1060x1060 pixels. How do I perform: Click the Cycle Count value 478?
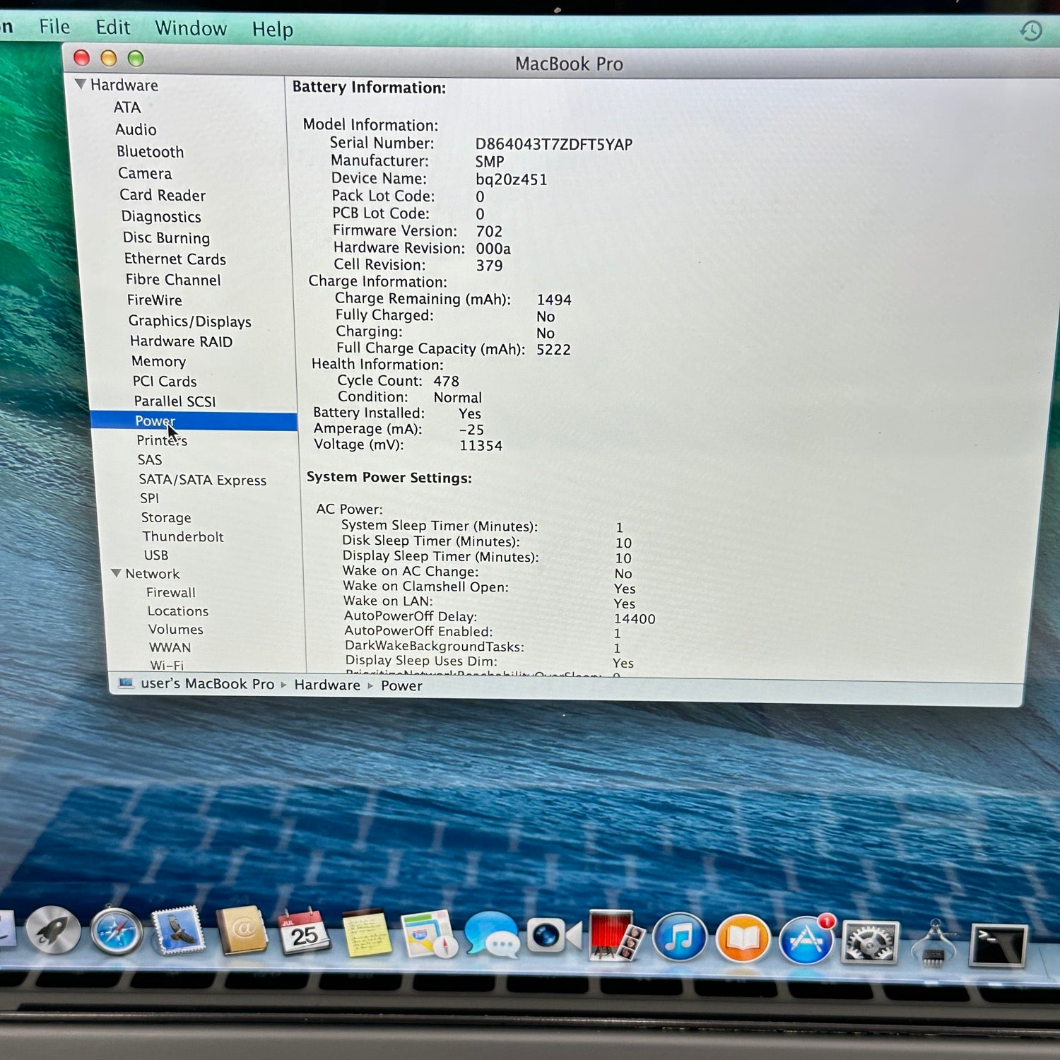(x=446, y=381)
